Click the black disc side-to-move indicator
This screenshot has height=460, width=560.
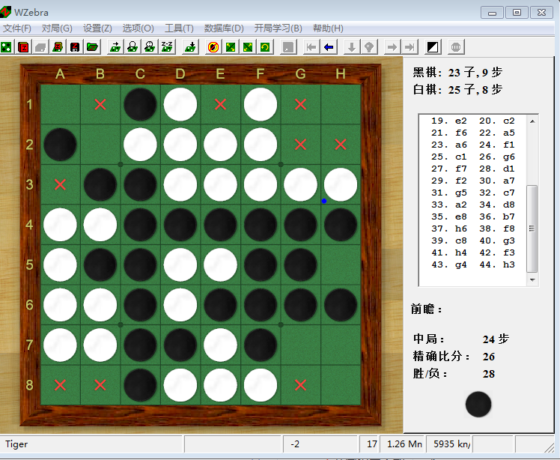click(x=478, y=405)
